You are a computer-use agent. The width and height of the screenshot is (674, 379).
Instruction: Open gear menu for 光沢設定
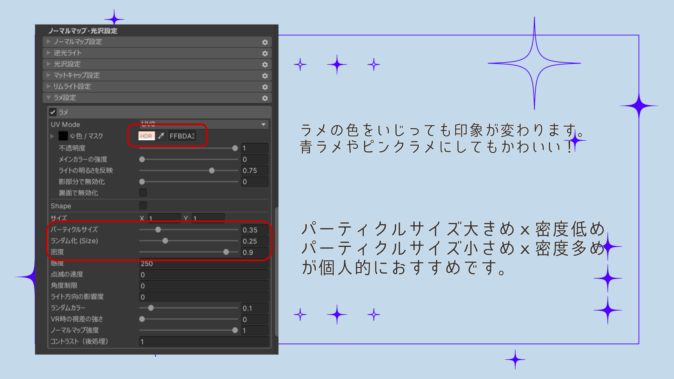coord(265,65)
